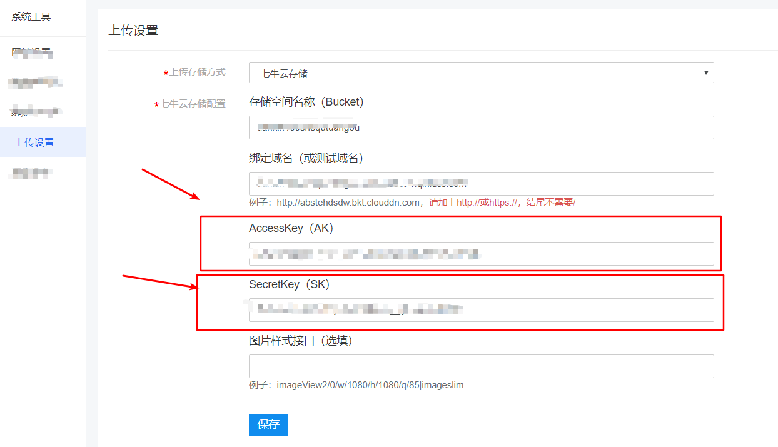Open the 上传存储方式 dropdown showing 七牛云存储

481,73
